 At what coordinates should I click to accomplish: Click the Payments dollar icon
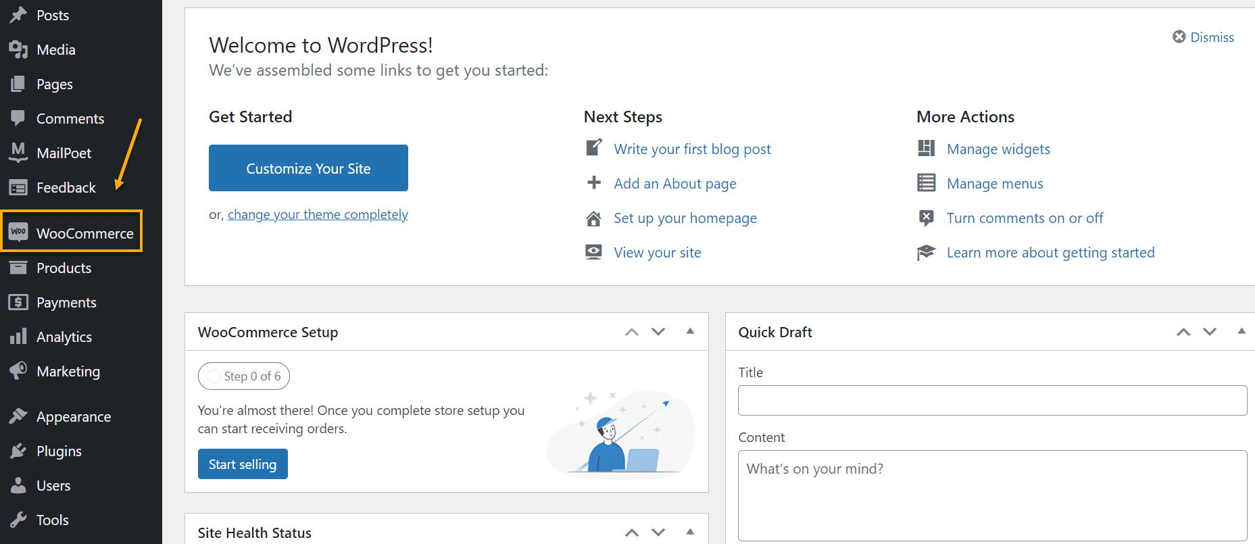18,302
